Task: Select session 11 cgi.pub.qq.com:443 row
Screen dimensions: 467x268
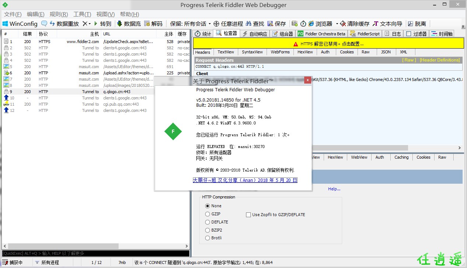Action: click(96, 104)
